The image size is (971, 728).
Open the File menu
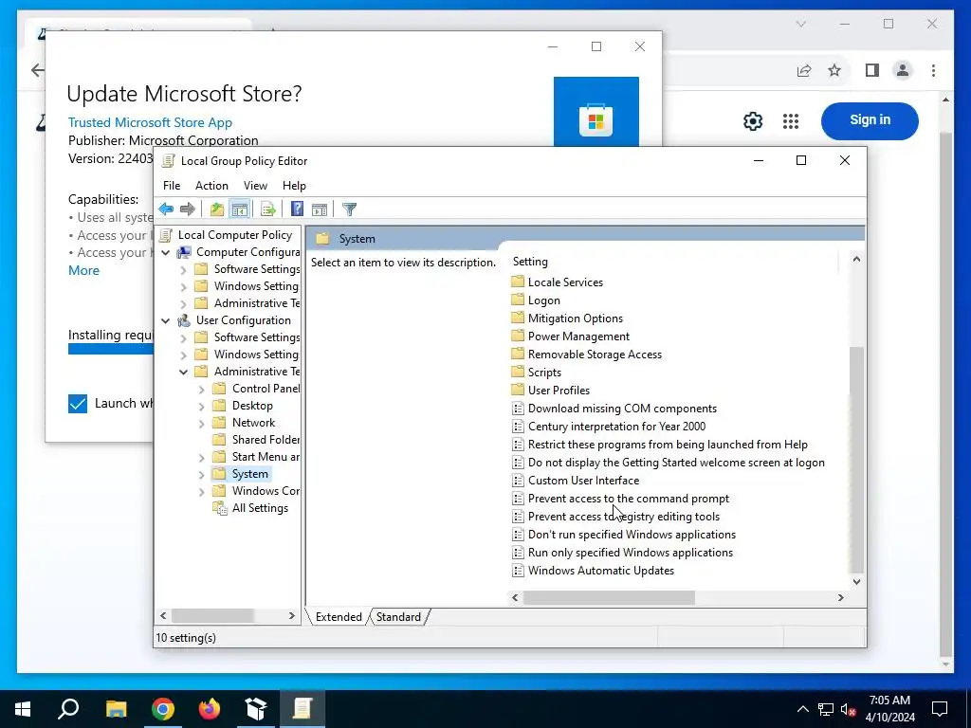tap(172, 186)
